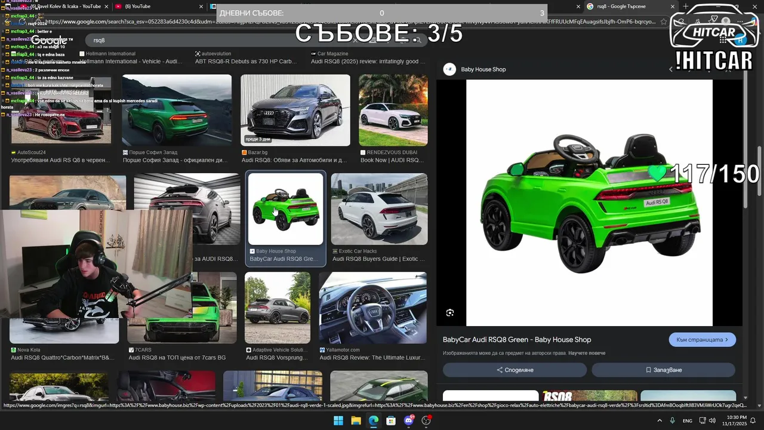Screen dimensions: 764x430
Task: Click 'Audi RSQ8 на ТОП цена' caption
Action: tap(177, 358)
